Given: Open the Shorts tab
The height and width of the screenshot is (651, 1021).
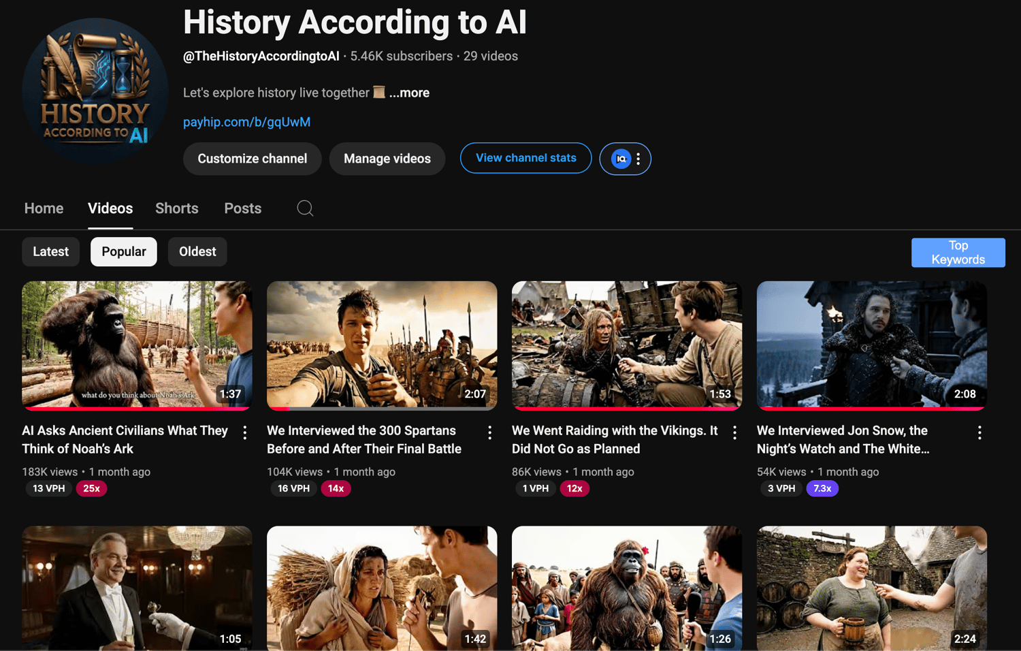Looking at the screenshot, I should (177, 208).
